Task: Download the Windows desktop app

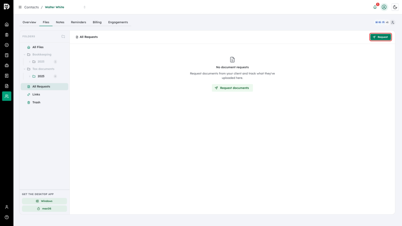Action: [44, 201]
